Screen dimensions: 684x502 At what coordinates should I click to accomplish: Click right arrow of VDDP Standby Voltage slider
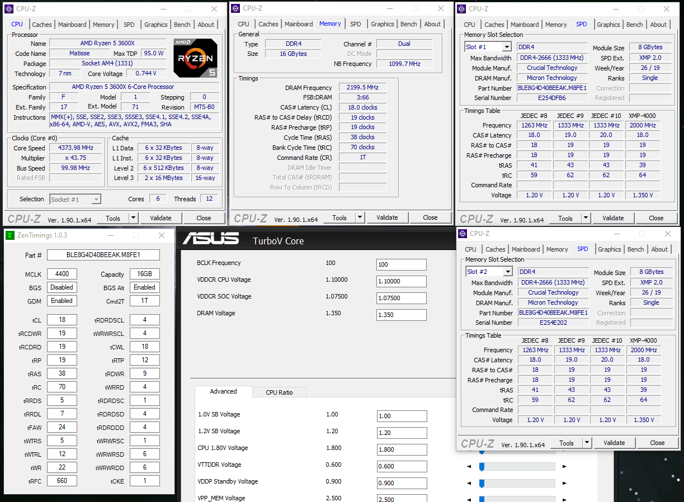click(564, 483)
